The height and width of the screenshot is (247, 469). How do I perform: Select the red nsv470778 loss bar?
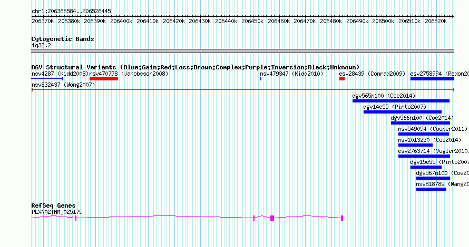(x=104, y=79)
